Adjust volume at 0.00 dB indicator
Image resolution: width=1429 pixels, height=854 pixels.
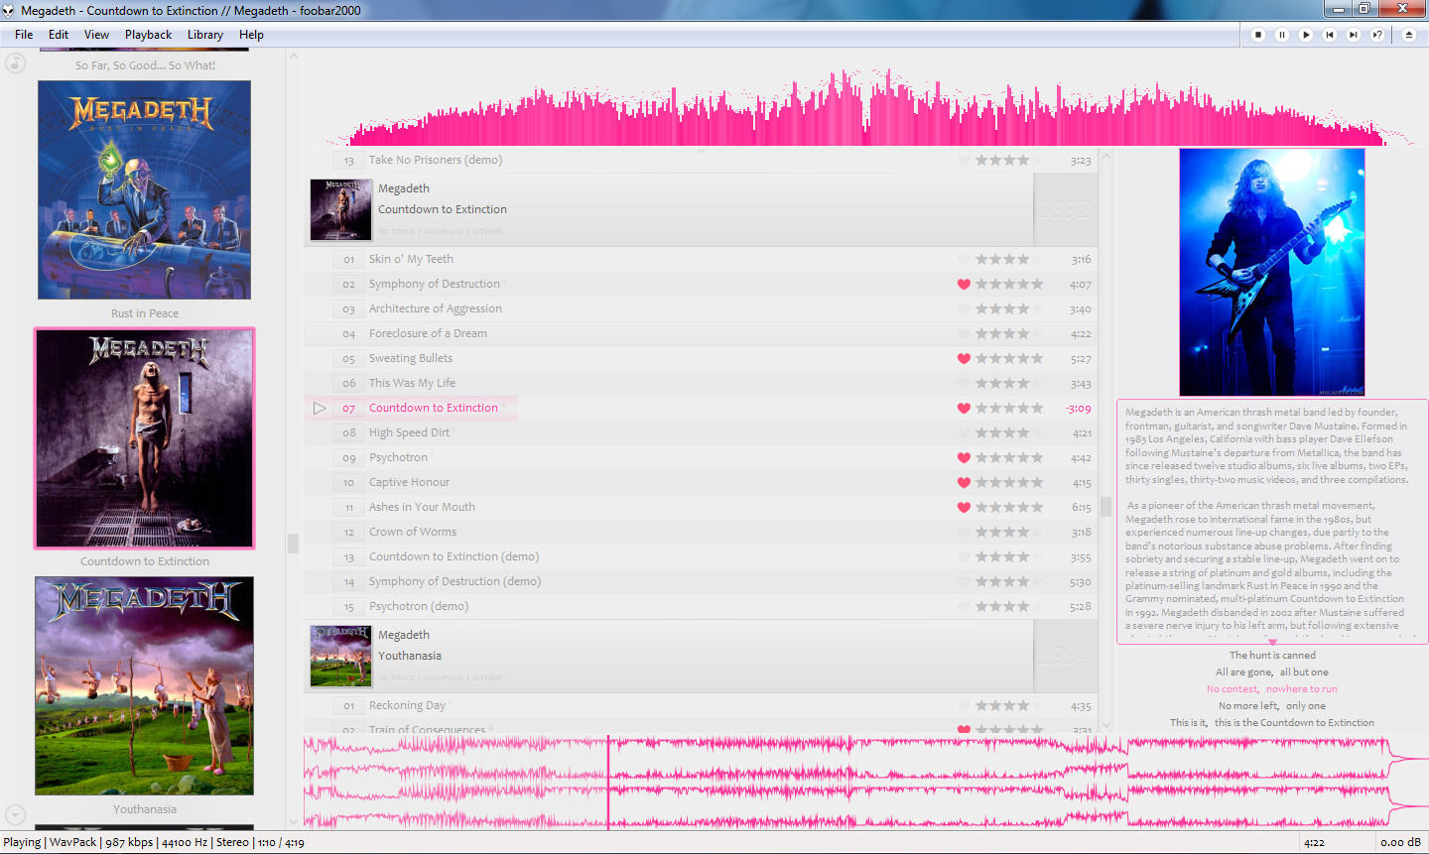1400,842
